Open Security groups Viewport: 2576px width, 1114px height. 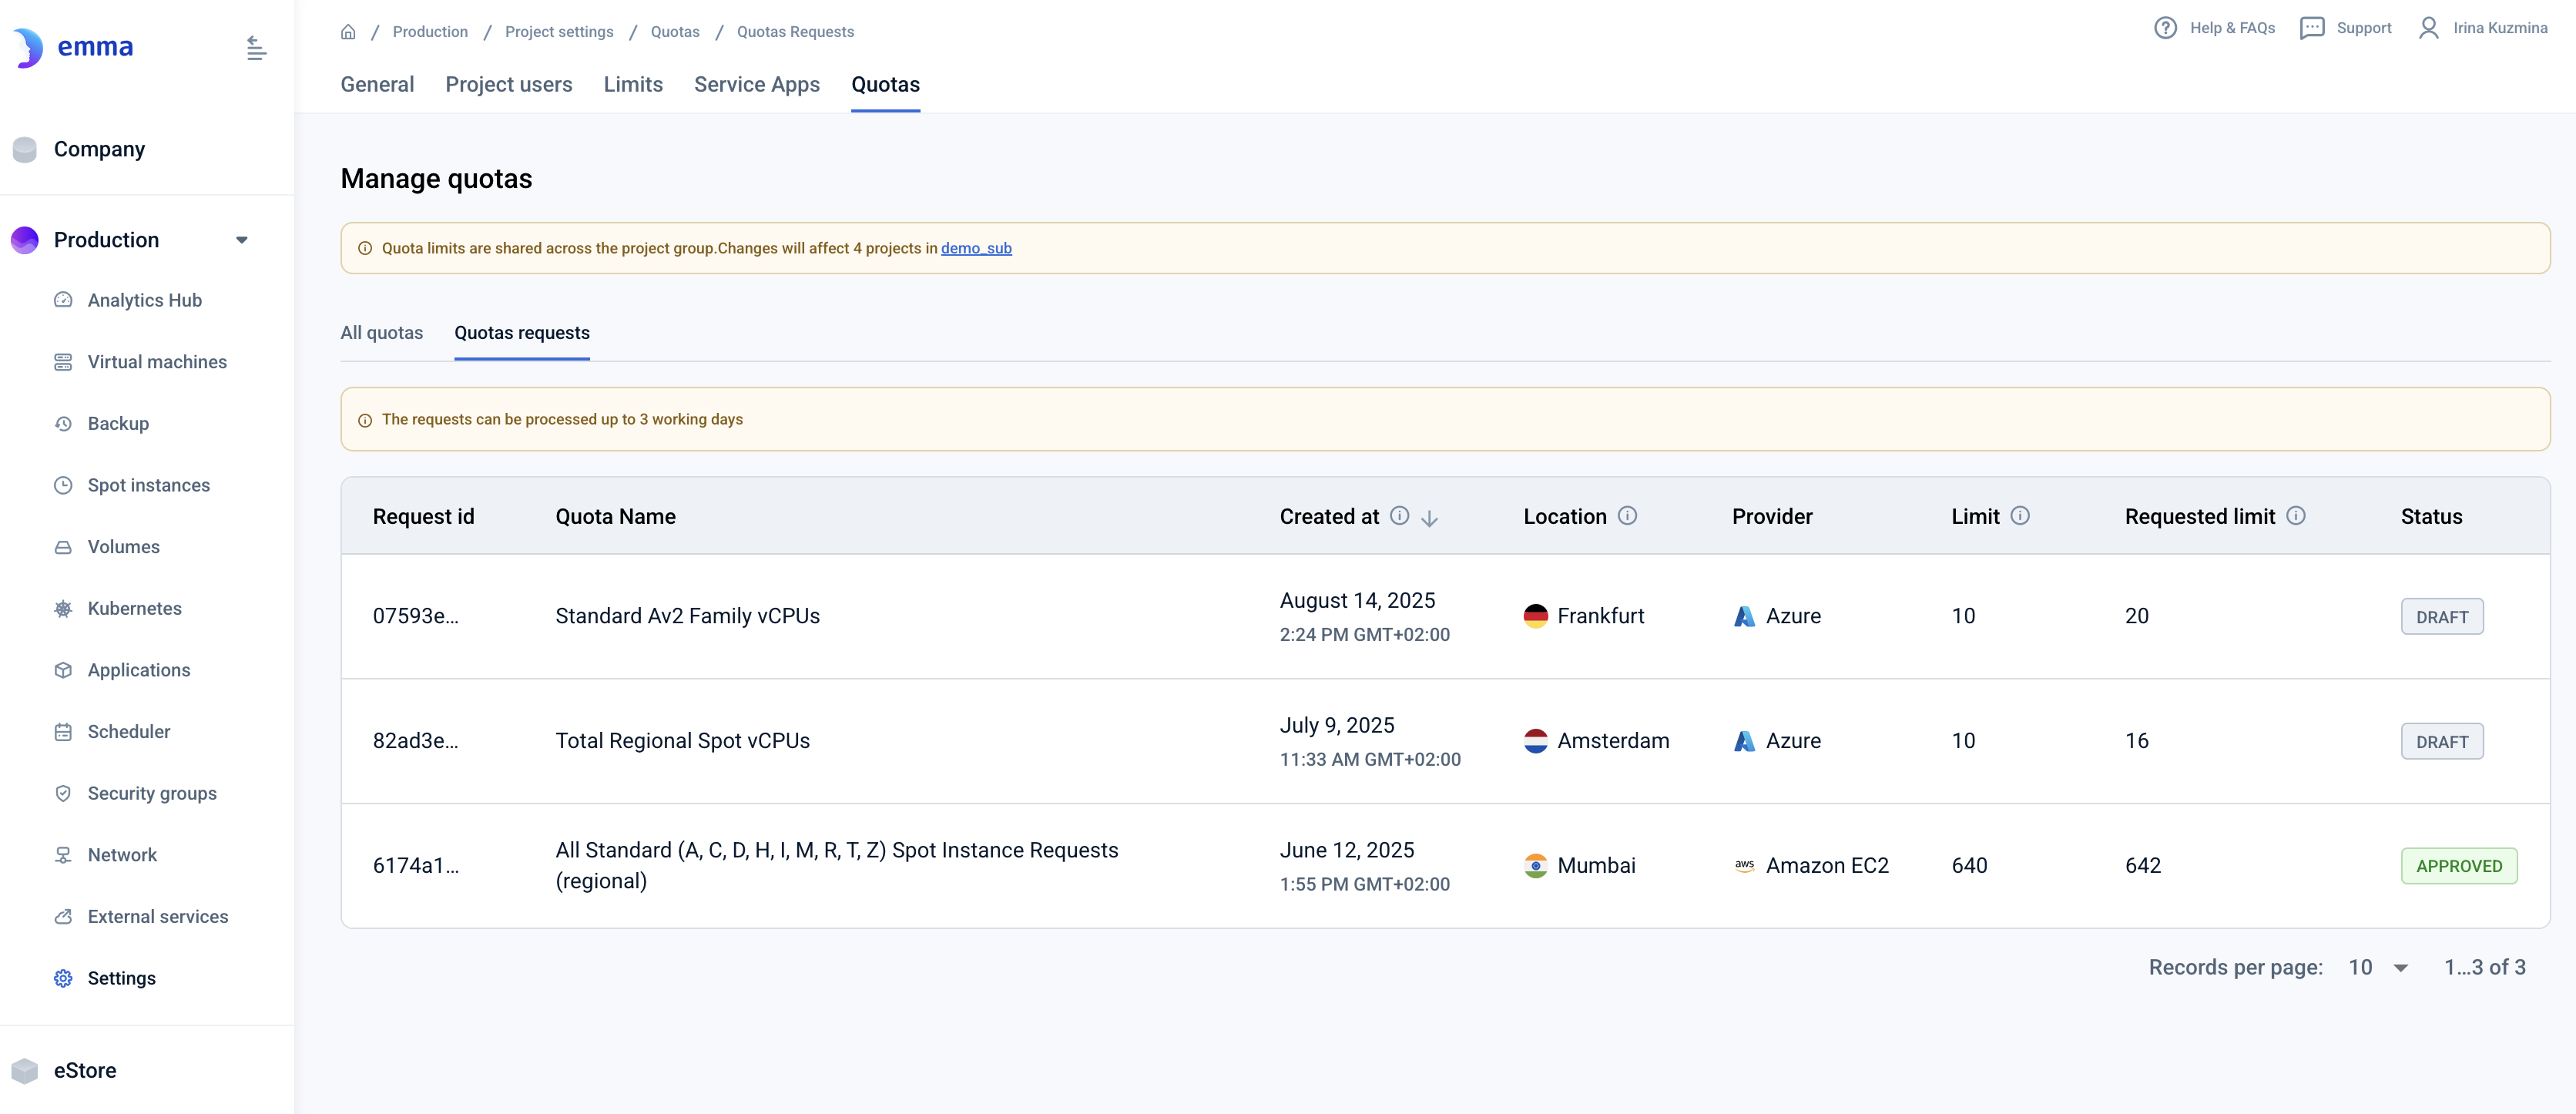[x=152, y=794]
